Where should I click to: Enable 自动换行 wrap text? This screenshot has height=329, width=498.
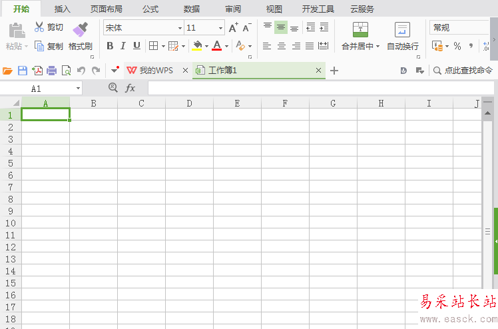pyautogui.click(x=402, y=36)
